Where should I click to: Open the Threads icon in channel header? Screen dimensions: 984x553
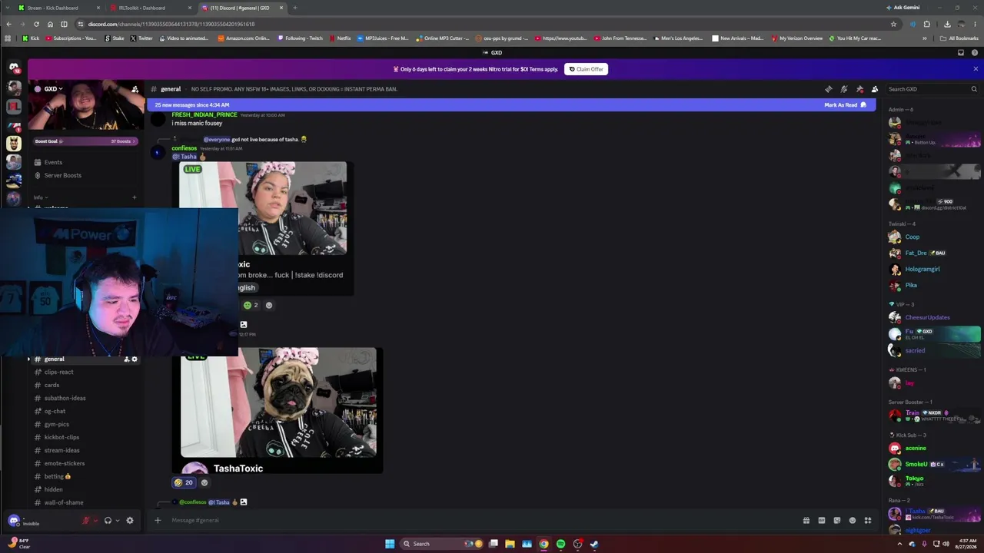[828, 89]
